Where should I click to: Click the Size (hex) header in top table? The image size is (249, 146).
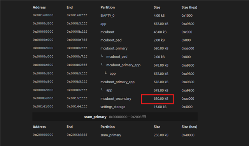click(189, 7)
